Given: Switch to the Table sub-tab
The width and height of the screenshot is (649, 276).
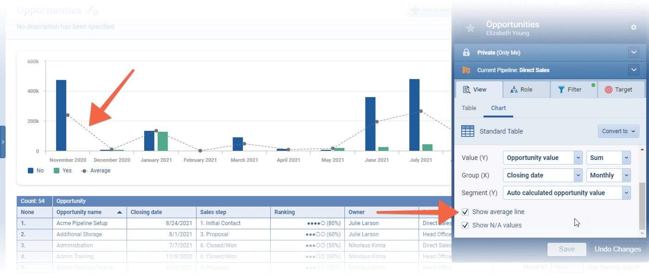Looking at the screenshot, I should 469,108.
